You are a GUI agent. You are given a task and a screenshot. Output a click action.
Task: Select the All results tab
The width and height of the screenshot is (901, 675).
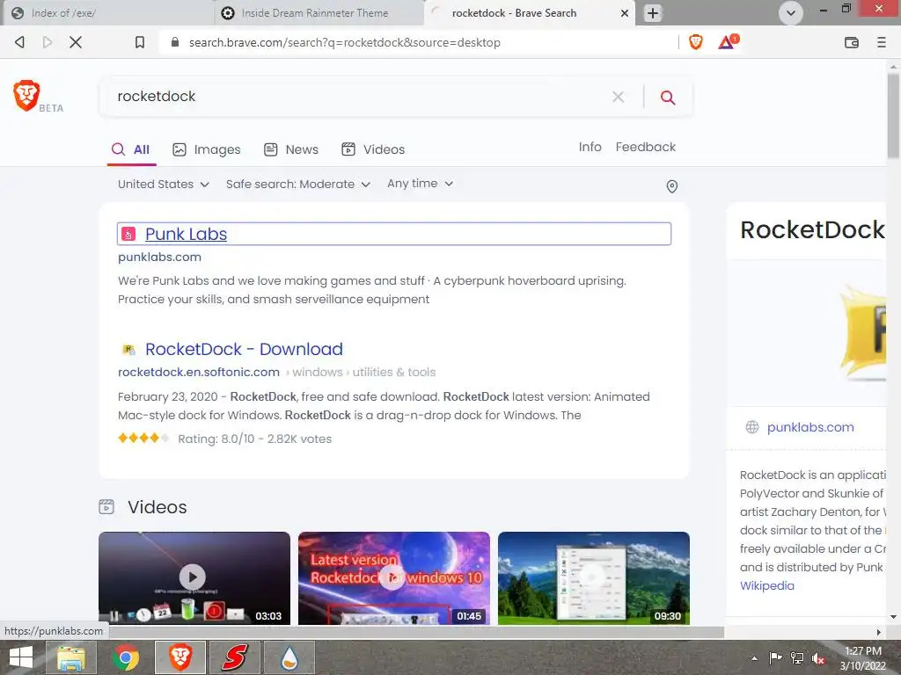point(131,149)
